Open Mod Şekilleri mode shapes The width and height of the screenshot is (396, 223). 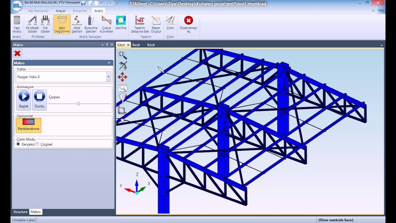77,24
